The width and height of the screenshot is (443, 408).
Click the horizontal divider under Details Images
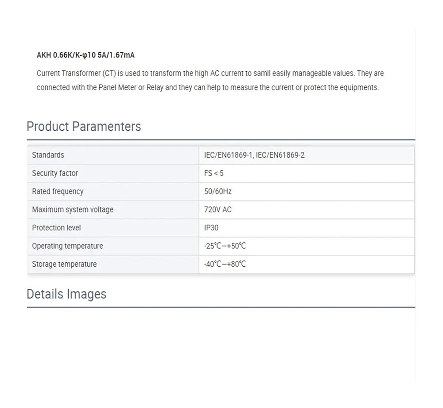point(221,307)
